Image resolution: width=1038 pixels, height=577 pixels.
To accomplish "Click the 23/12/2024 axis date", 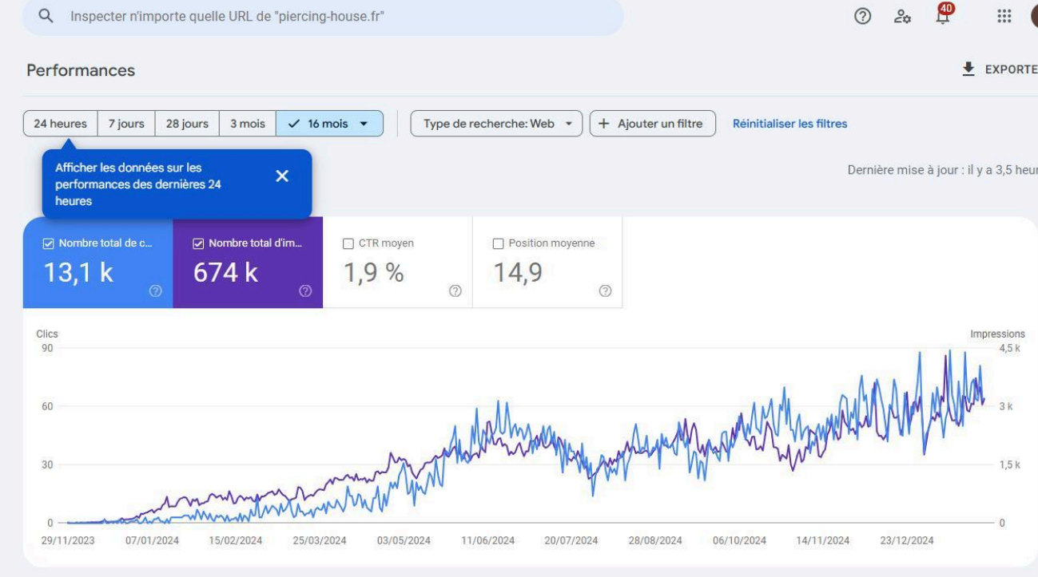I will [x=907, y=540].
